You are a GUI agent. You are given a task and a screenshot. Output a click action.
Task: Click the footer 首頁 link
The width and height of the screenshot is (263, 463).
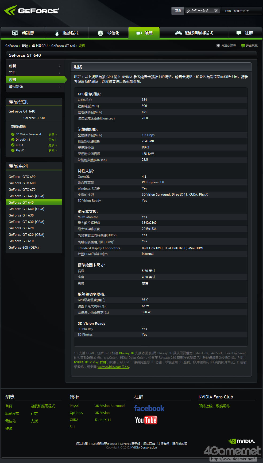(x=9, y=406)
